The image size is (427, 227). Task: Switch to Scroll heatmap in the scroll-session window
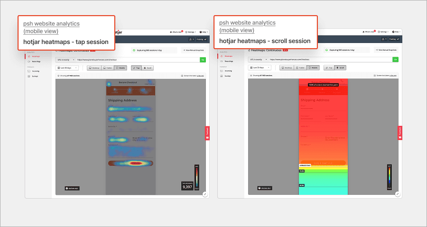(340, 68)
